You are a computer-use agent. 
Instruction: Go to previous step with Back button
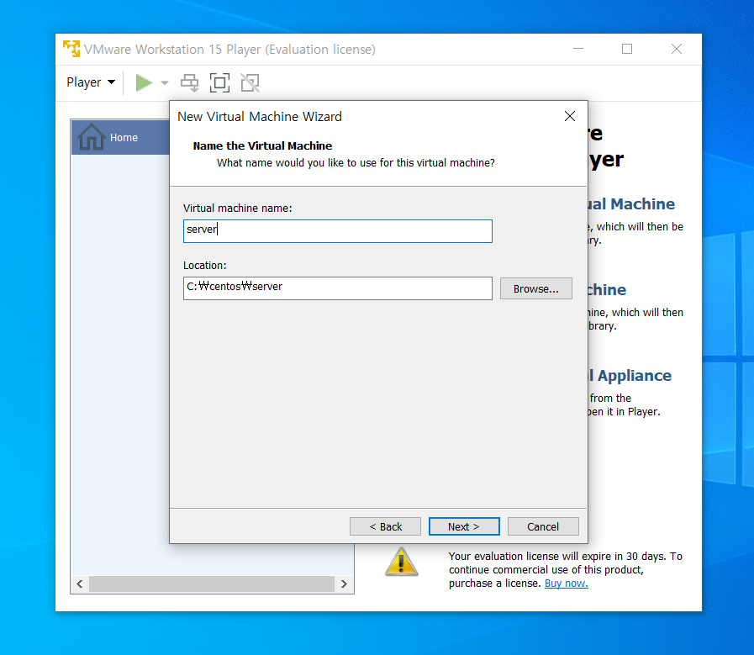point(385,526)
